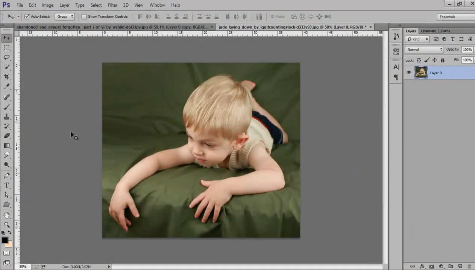Select the Horizontal Type tool
This screenshot has height=270, width=475.
click(x=7, y=185)
